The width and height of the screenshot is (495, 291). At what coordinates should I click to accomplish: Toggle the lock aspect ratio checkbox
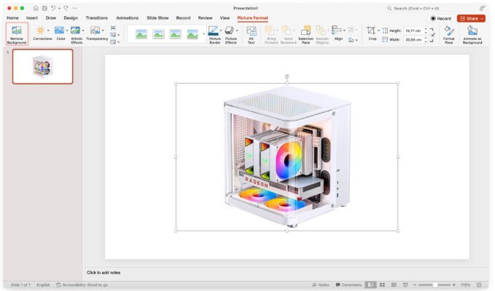pyautogui.click(x=433, y=35)
